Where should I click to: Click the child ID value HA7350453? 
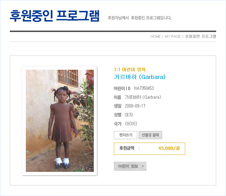(x=144, y=88)
